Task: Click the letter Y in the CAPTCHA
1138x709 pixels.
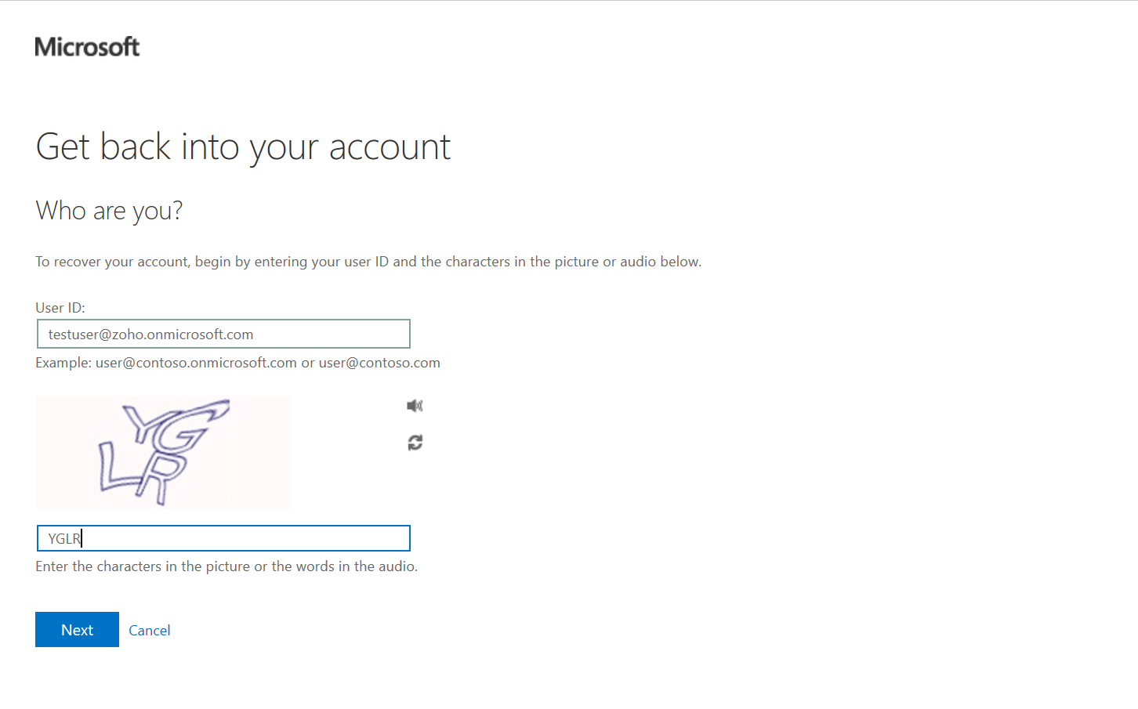Action: (142, 422)
